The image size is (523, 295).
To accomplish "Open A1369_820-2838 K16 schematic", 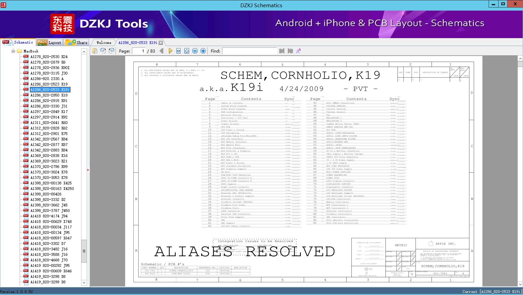I will click(x=49, y=156).
